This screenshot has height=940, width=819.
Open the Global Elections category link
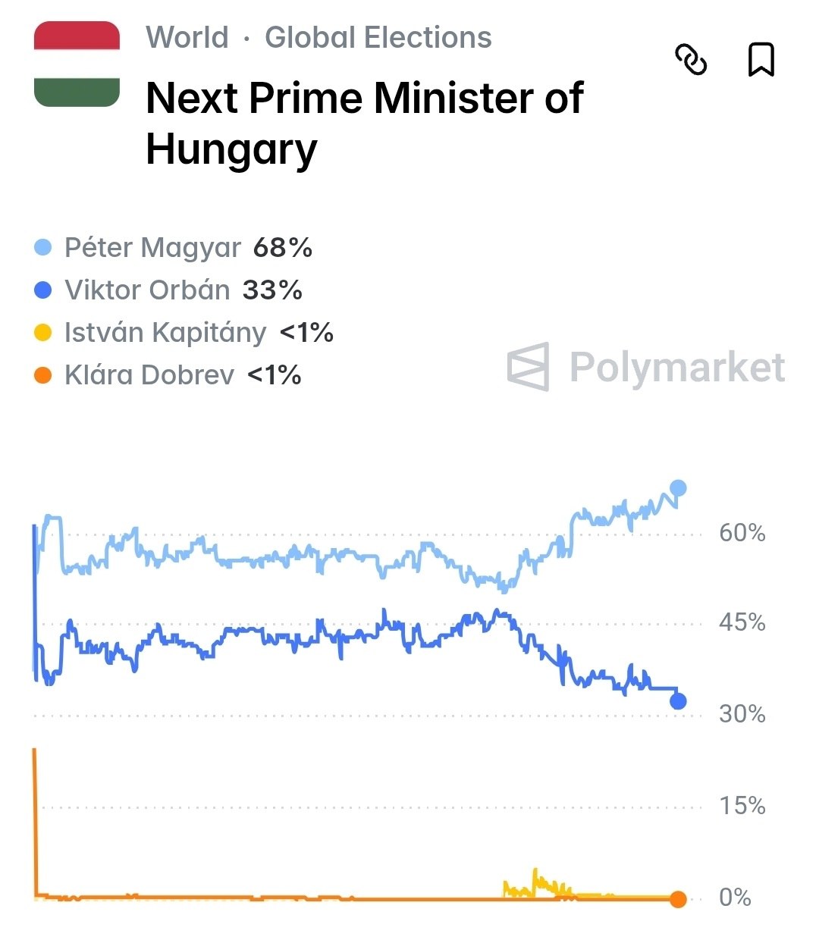click(378, 37)
